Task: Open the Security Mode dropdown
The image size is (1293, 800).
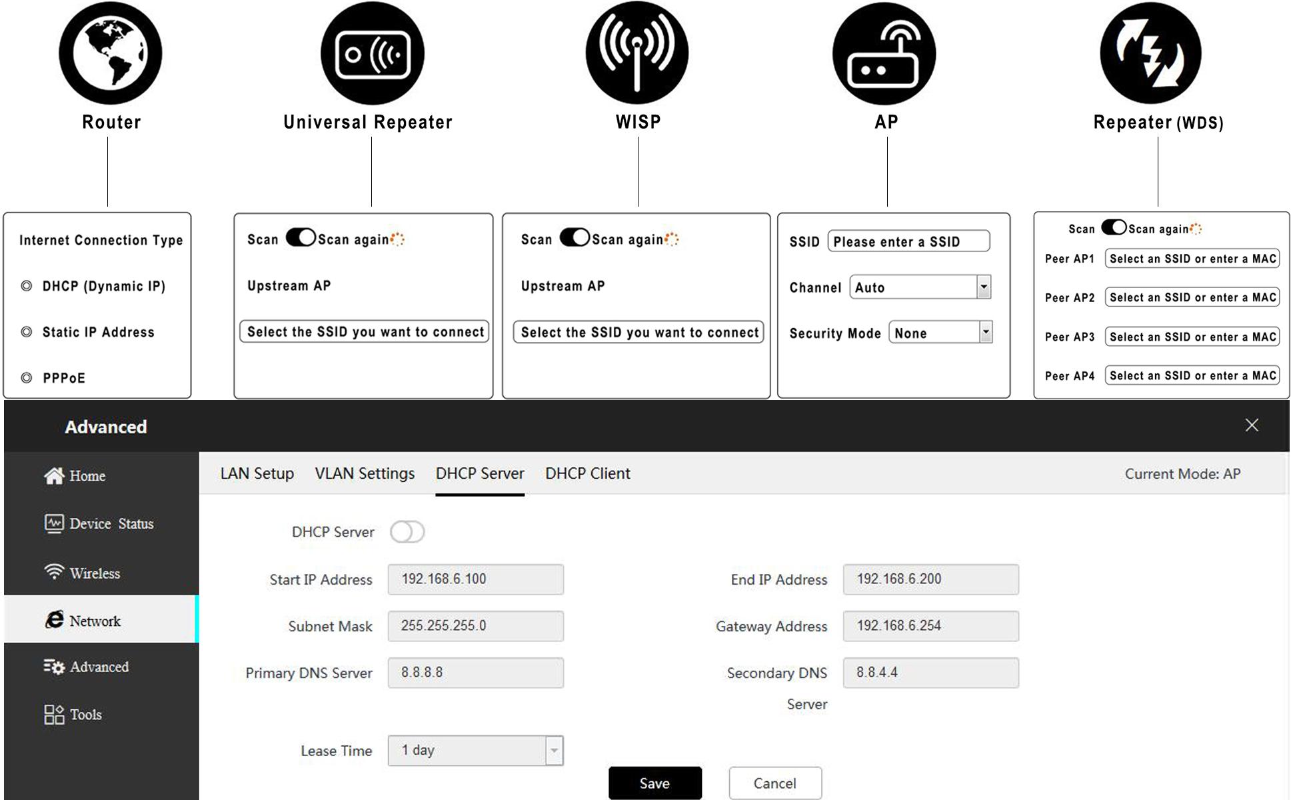Action: [985, 333]
